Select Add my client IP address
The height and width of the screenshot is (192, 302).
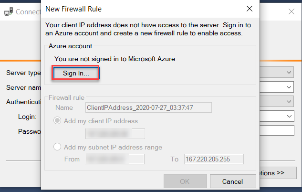pyautogui.click(x=58, y=121)
